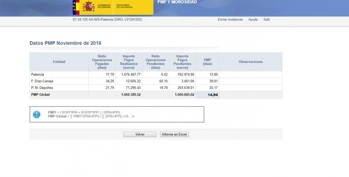Click the Spanish coat of arms logo
Screen dimensions: 349x177
(x=88, y=6)
